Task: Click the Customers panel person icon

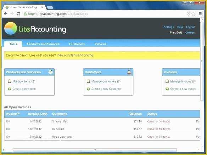Action: tap(129, 72)
